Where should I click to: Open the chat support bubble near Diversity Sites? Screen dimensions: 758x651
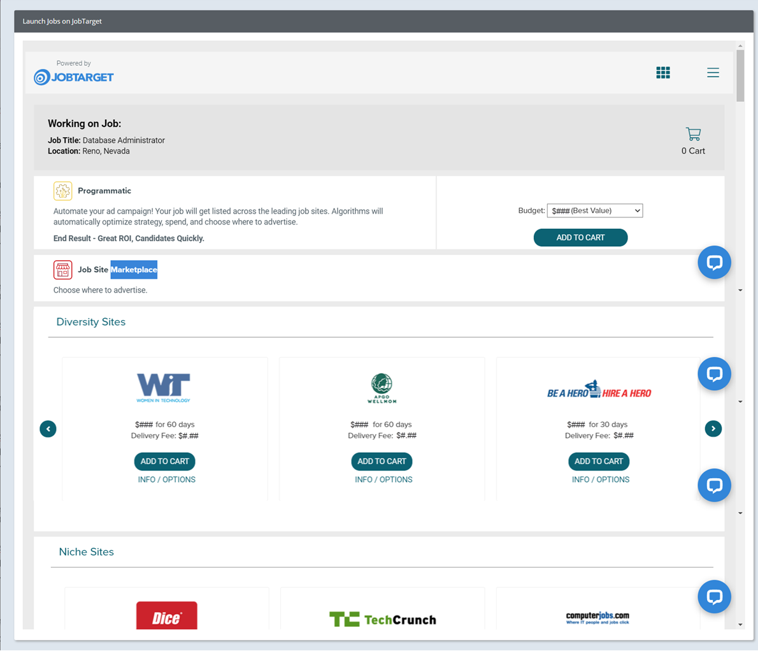click(714, 374)
